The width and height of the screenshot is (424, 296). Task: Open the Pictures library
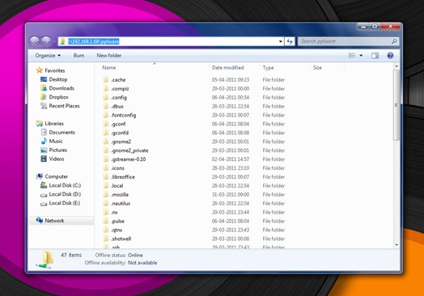coord(57,150)
